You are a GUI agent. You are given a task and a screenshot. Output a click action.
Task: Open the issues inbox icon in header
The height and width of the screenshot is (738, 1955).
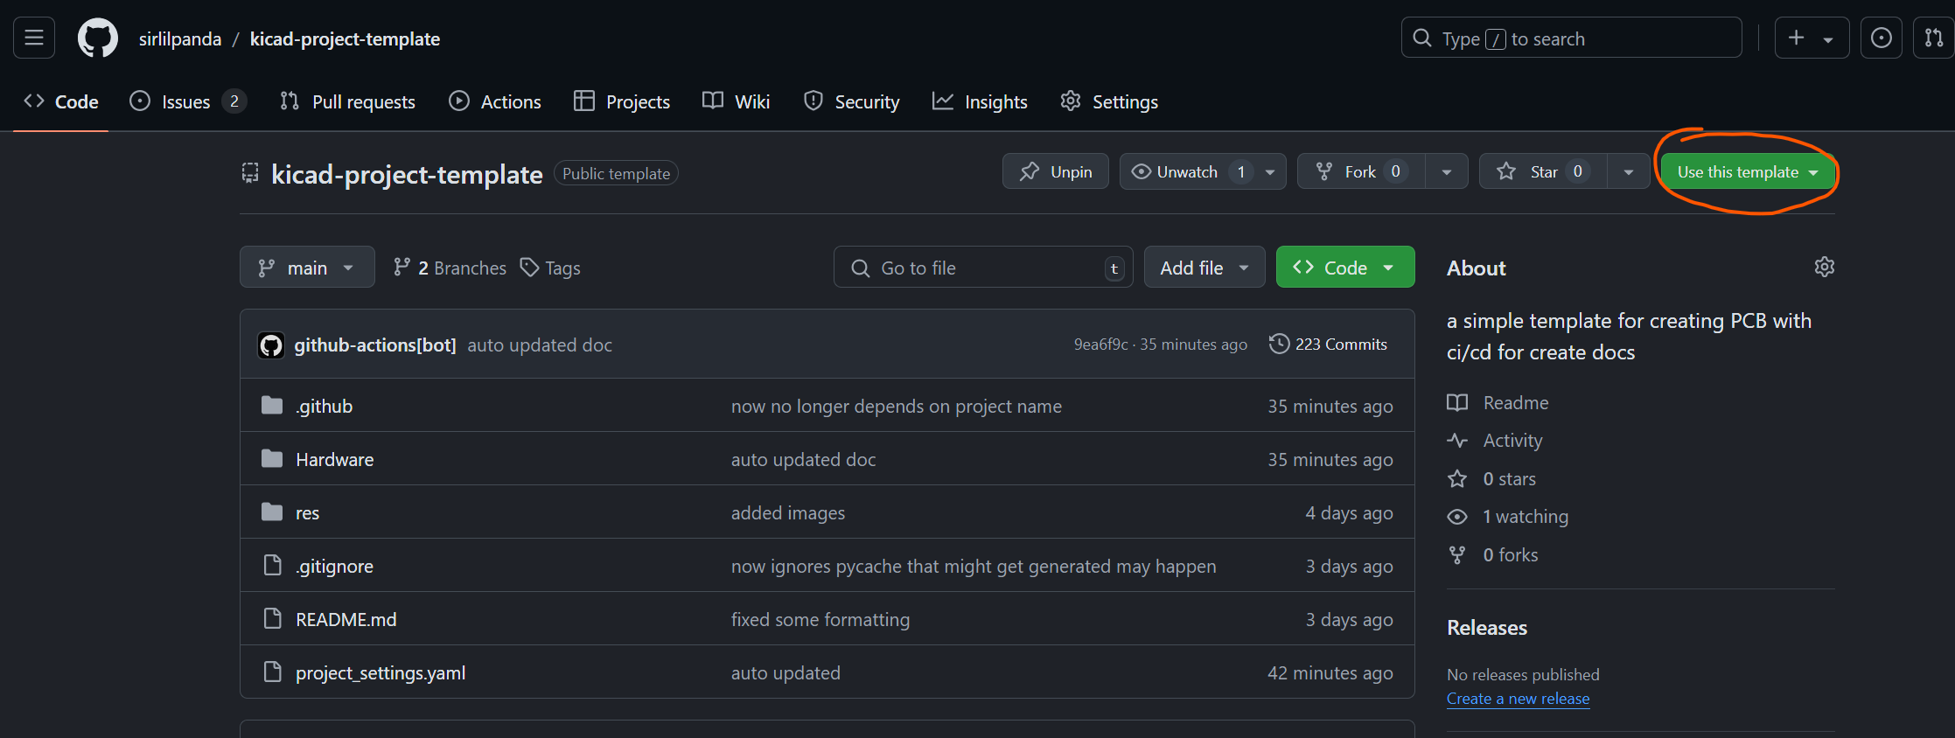1881,38
